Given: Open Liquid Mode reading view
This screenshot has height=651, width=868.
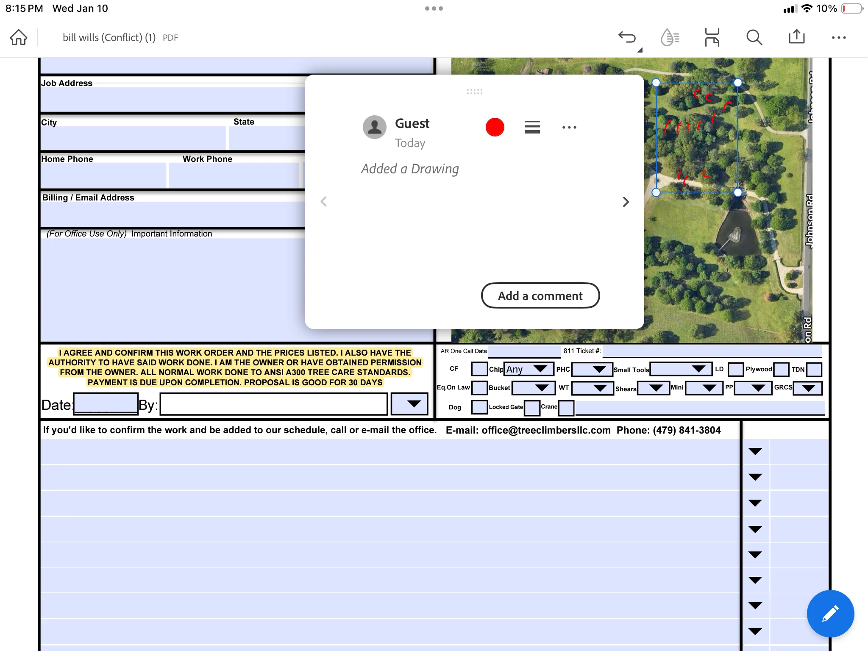Looking at the screenshot, I should coord(670,37).
